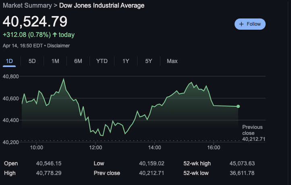Click the Follow button
The width and height of the screenshot is (291, 185).
click(x=250, y=24)
